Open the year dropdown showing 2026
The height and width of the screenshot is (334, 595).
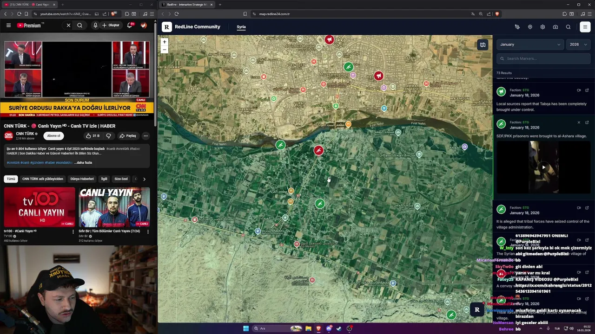tap(578, 45)
